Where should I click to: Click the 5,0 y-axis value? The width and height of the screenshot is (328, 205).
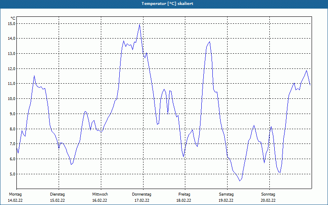pos(12,174)
